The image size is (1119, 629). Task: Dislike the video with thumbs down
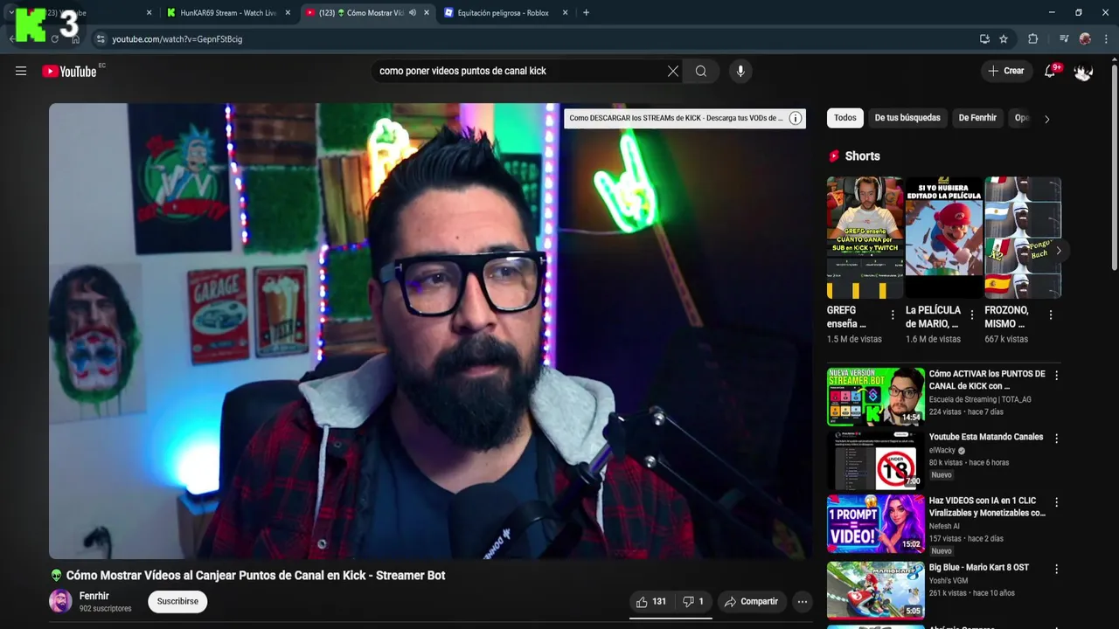pyautogui.click(x=693, y=601)
